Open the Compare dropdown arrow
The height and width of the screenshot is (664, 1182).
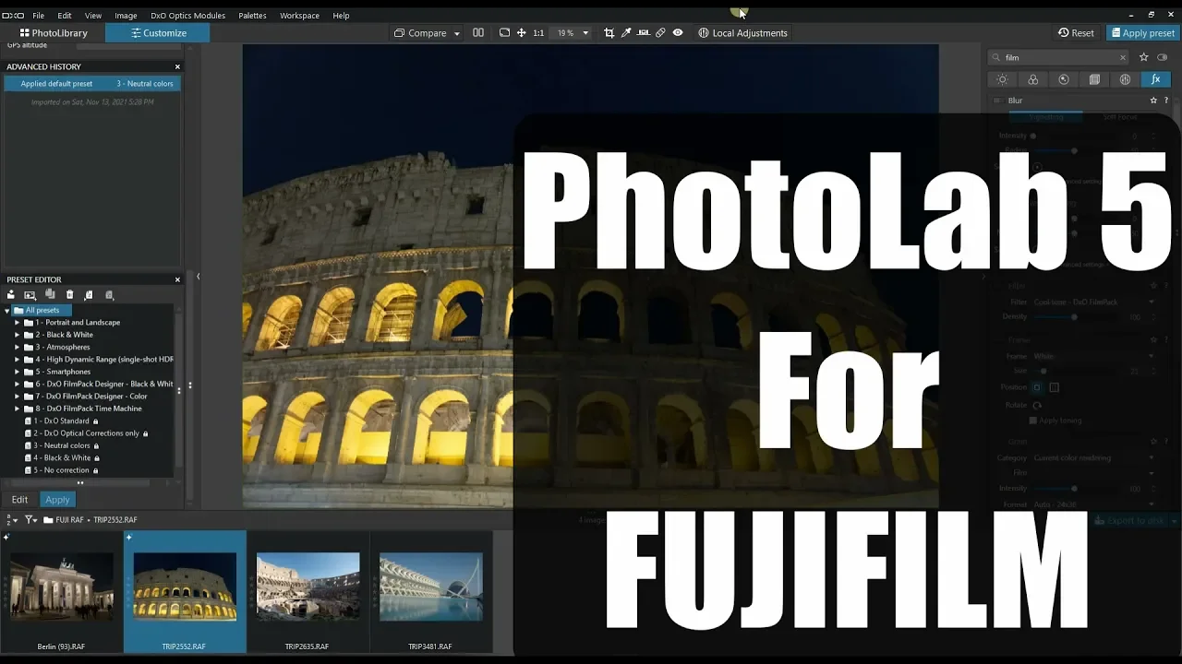coord(456,33)
